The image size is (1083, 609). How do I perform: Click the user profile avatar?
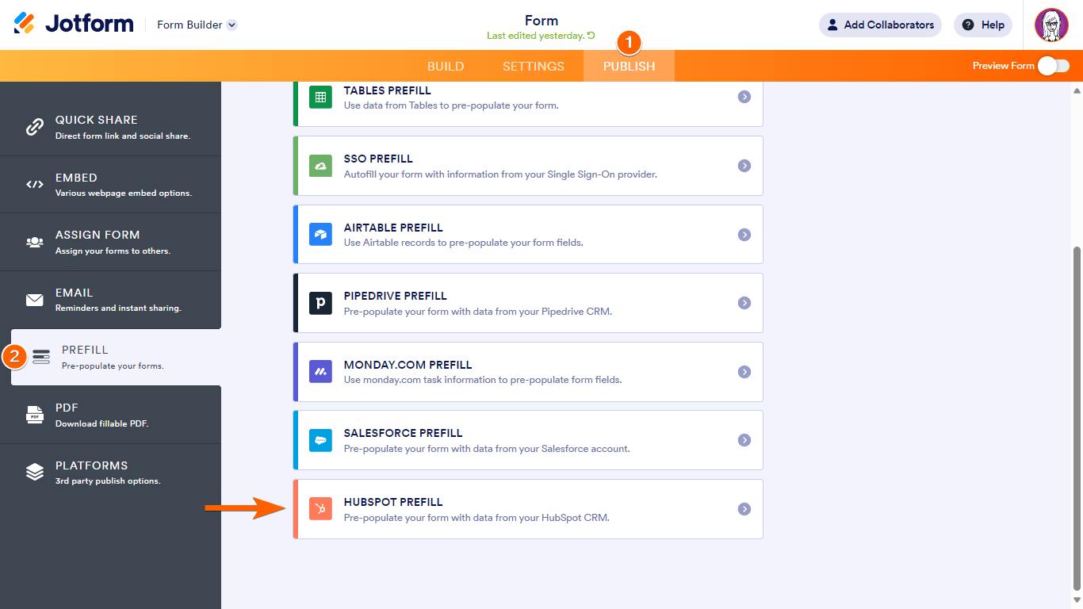pos(1051,25)
